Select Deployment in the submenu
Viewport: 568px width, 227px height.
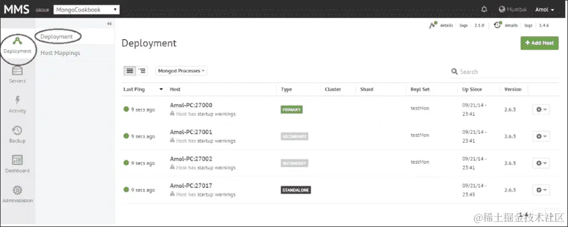57,36
